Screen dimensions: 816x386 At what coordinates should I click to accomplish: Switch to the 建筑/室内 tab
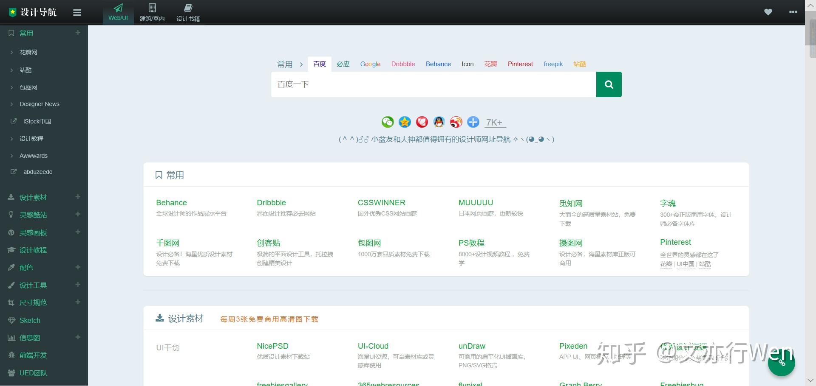coord(152,12)
